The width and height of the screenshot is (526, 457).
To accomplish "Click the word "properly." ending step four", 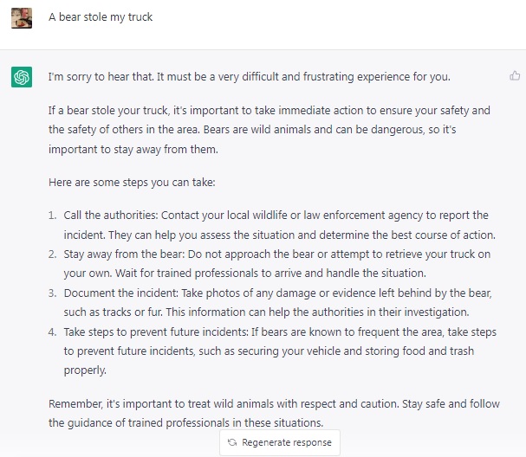I will tap(85, 370).
